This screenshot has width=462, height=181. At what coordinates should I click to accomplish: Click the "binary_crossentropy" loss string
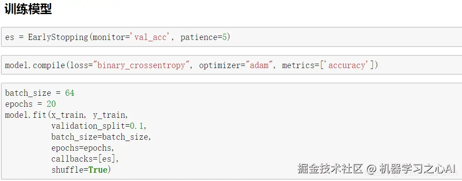pyautogui.click(x=143, y=65)
